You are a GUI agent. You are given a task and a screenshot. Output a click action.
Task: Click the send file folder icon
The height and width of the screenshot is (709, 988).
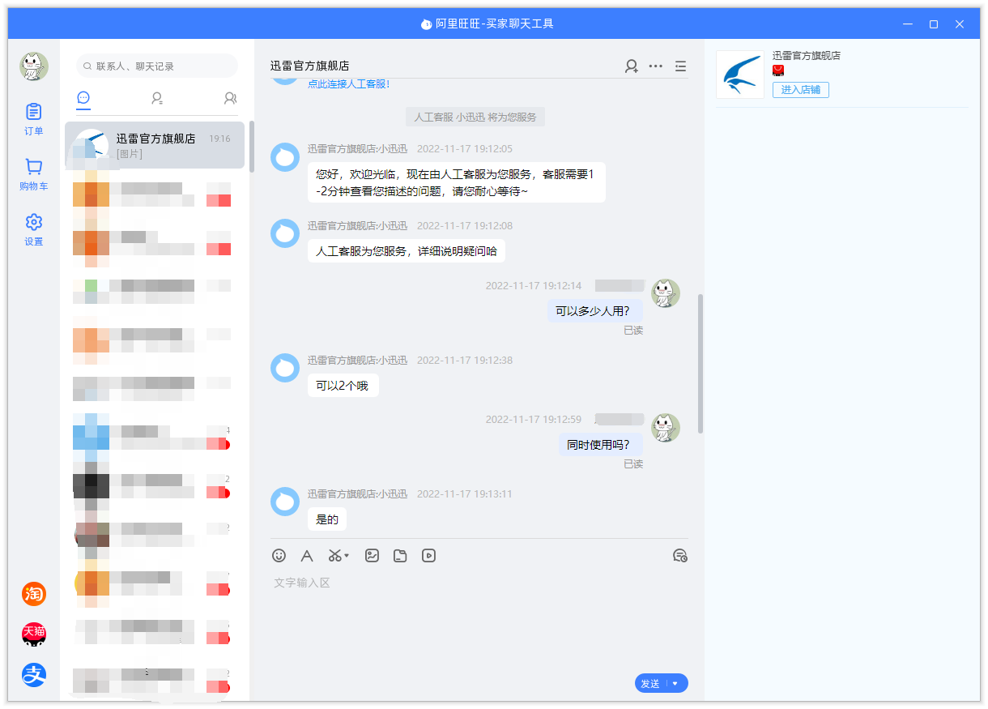click(x=400, y=556)
